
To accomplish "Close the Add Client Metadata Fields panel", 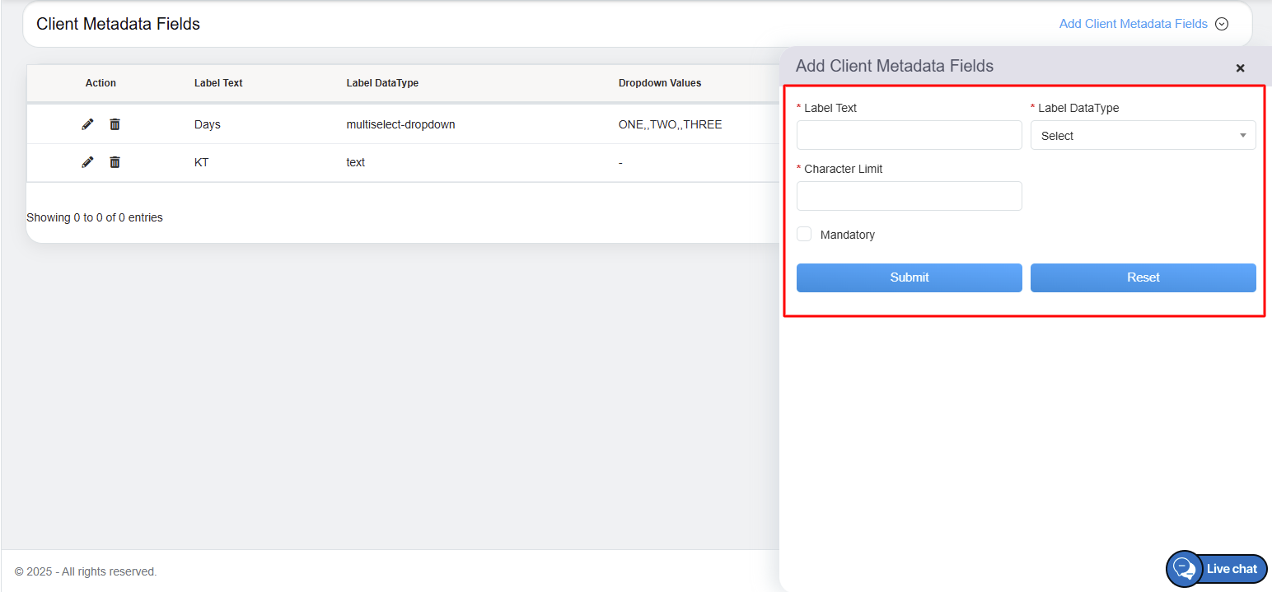I will point(1240,68).
